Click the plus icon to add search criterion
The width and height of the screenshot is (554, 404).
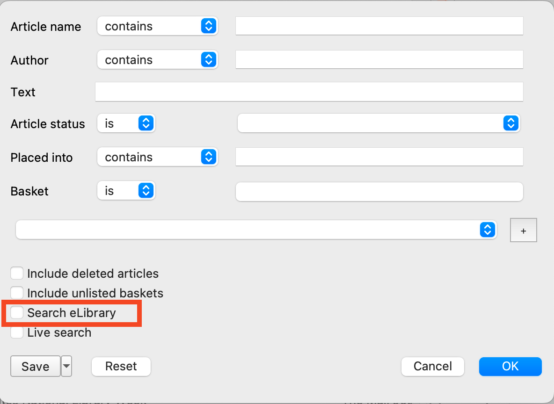523,230
